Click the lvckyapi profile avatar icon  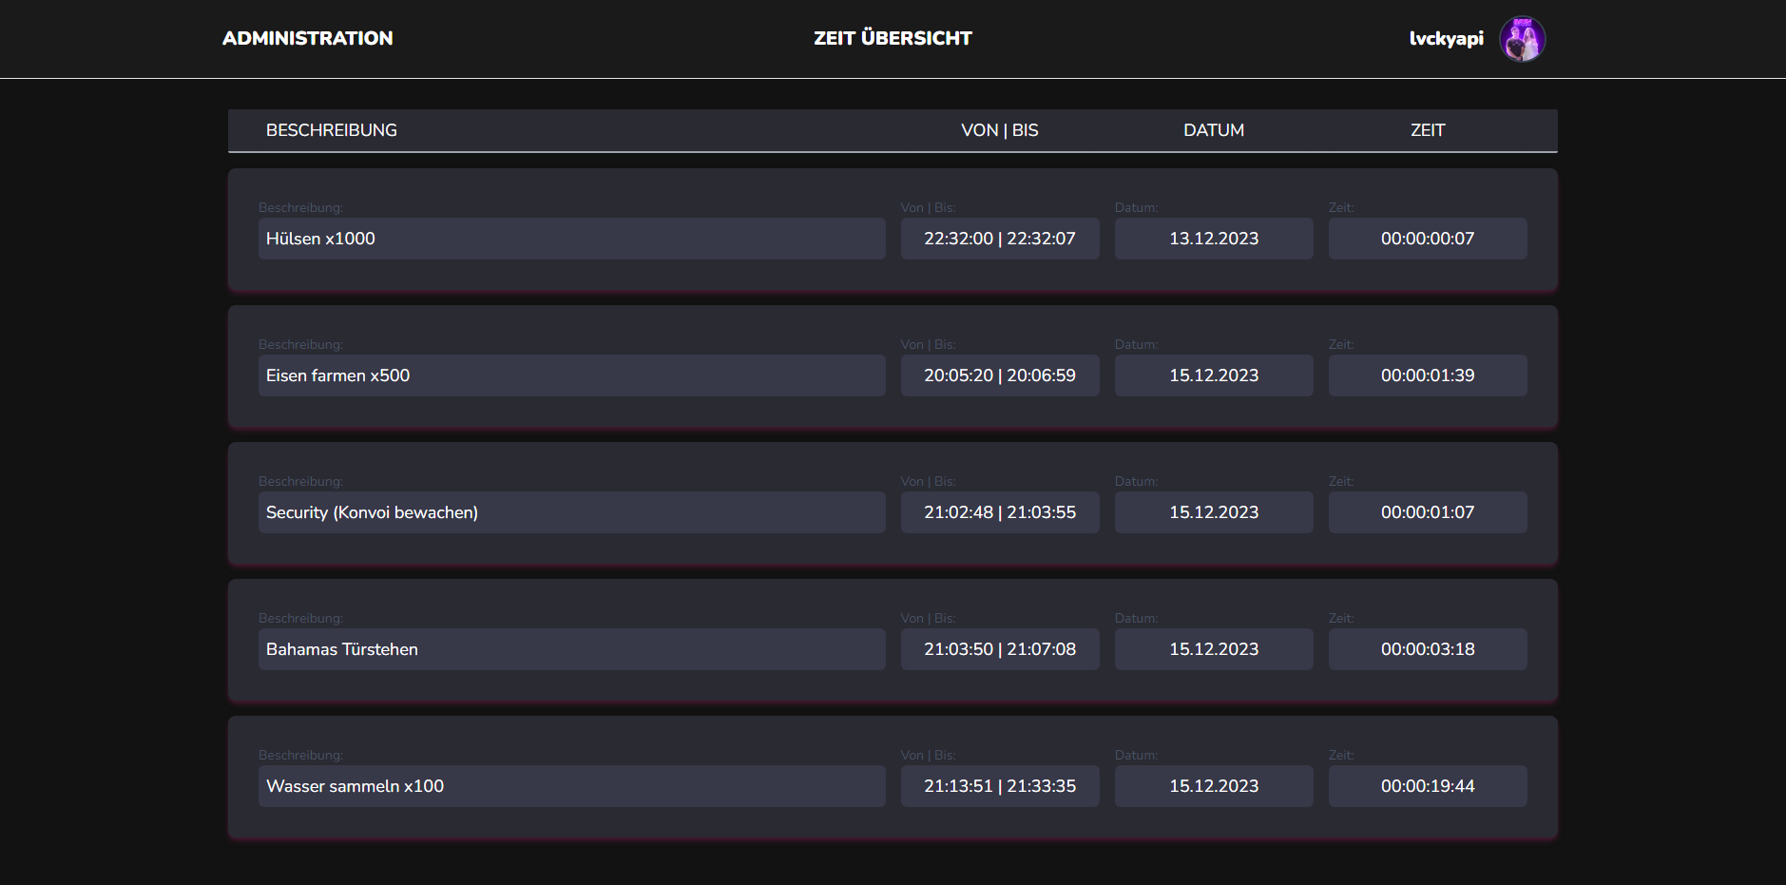pos(1522,39)
